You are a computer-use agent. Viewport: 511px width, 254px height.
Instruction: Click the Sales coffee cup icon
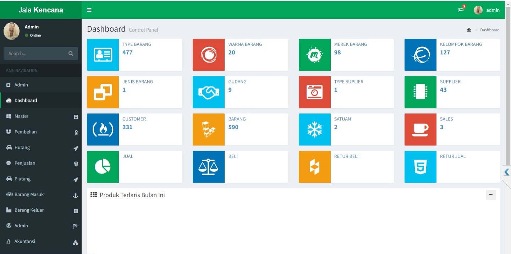tap(420, 130)
